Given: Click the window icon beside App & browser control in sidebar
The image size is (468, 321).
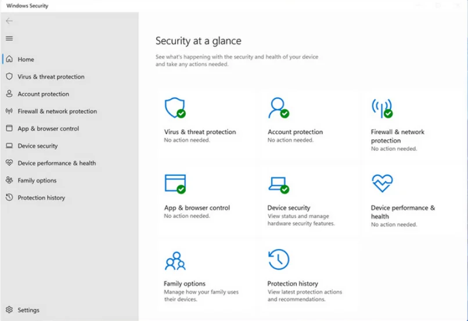Looking at the screenshot, I should pyautogui.click(x=9, y=128).
